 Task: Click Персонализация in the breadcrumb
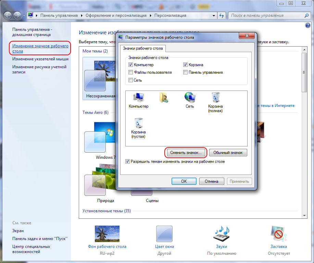click(170, 15)
